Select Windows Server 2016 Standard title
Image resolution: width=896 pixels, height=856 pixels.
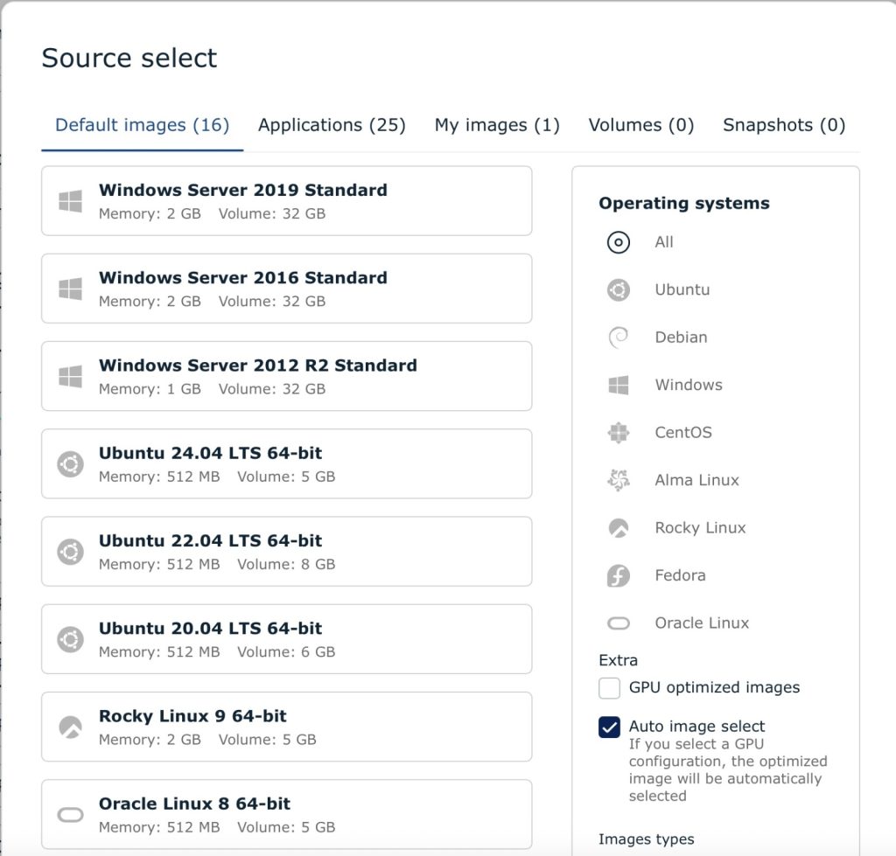pyautogui.click(x=243, y=278)
